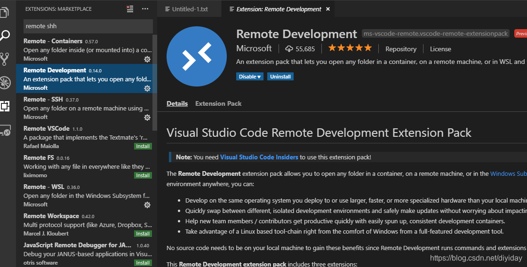Screen dimensions: 527x267
Task: Install the Remote VSCode extension
Action: point(143,147)
